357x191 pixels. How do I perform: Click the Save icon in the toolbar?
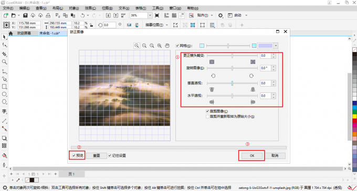tap(25, 15)
